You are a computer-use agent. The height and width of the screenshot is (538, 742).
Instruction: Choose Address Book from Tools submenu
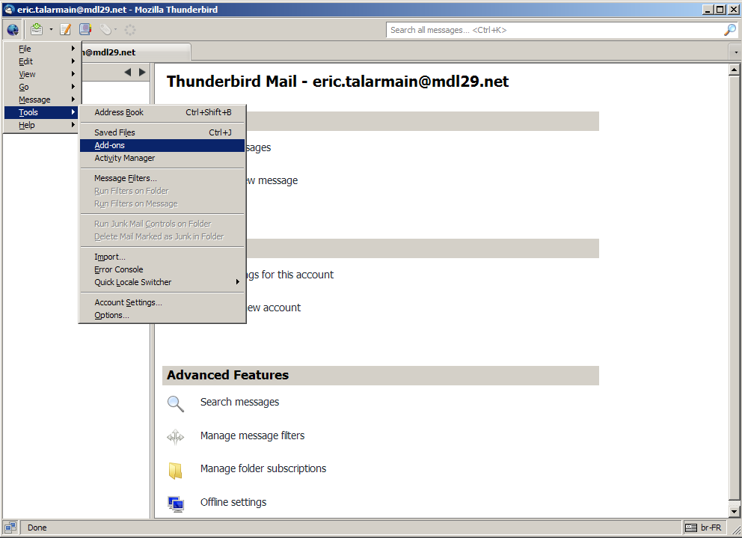162,112
